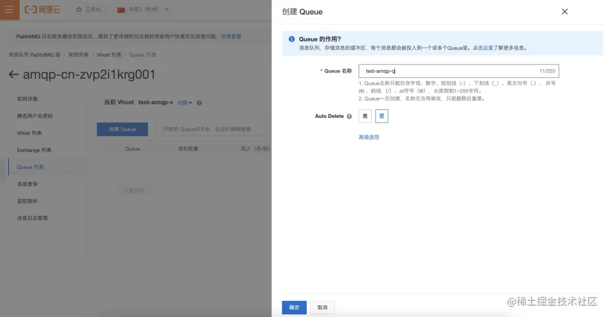Expand the 切换 Vhost dropdown
This screenshot has height=317, width=607.
(x=185, y=103)
